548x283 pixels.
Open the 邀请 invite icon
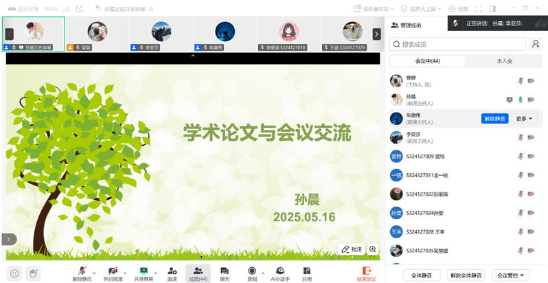(x=172, y=273)
